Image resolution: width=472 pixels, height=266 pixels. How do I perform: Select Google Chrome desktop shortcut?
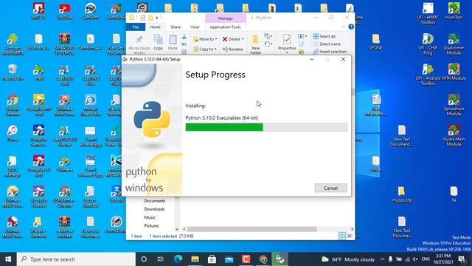click(13, 105)
